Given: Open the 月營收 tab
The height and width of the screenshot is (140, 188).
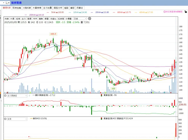Looking at the screenshot, I should click(80, 8).
